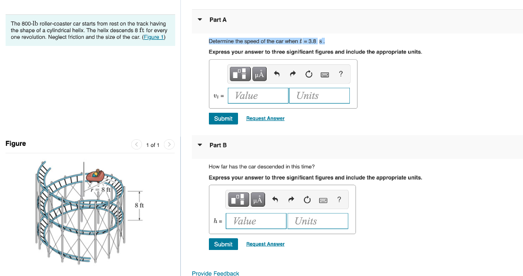523x276 pixels.
Task: Click the help question mark in Part A
Action: pos(341,73)
